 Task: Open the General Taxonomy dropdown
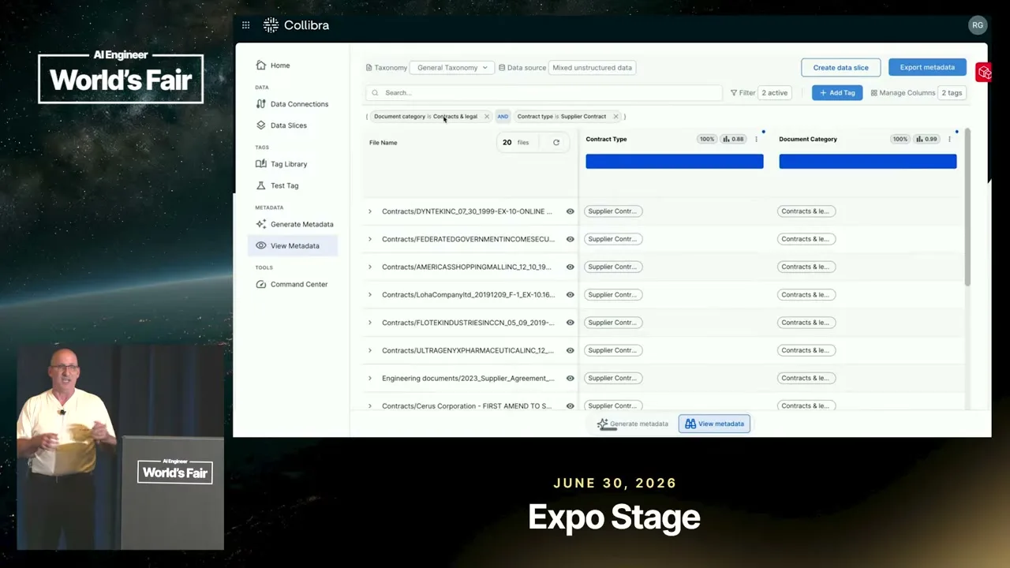tap(452, 68)
